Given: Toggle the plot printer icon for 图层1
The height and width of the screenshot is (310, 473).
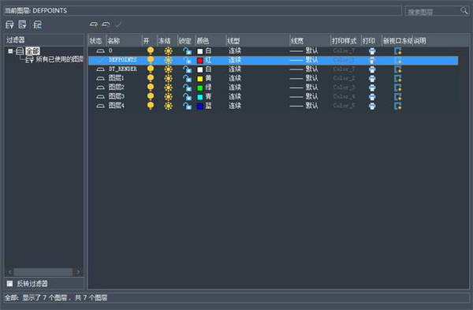Looking at the screenshot, I should click(x=372, y=78).
